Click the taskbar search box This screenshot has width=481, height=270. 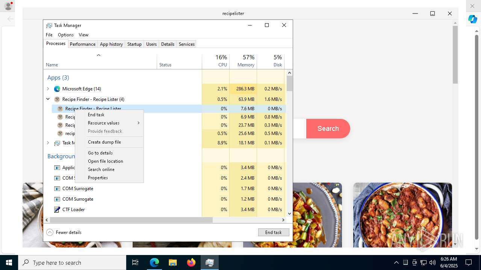pyautogui.click(x=72, y=262)
